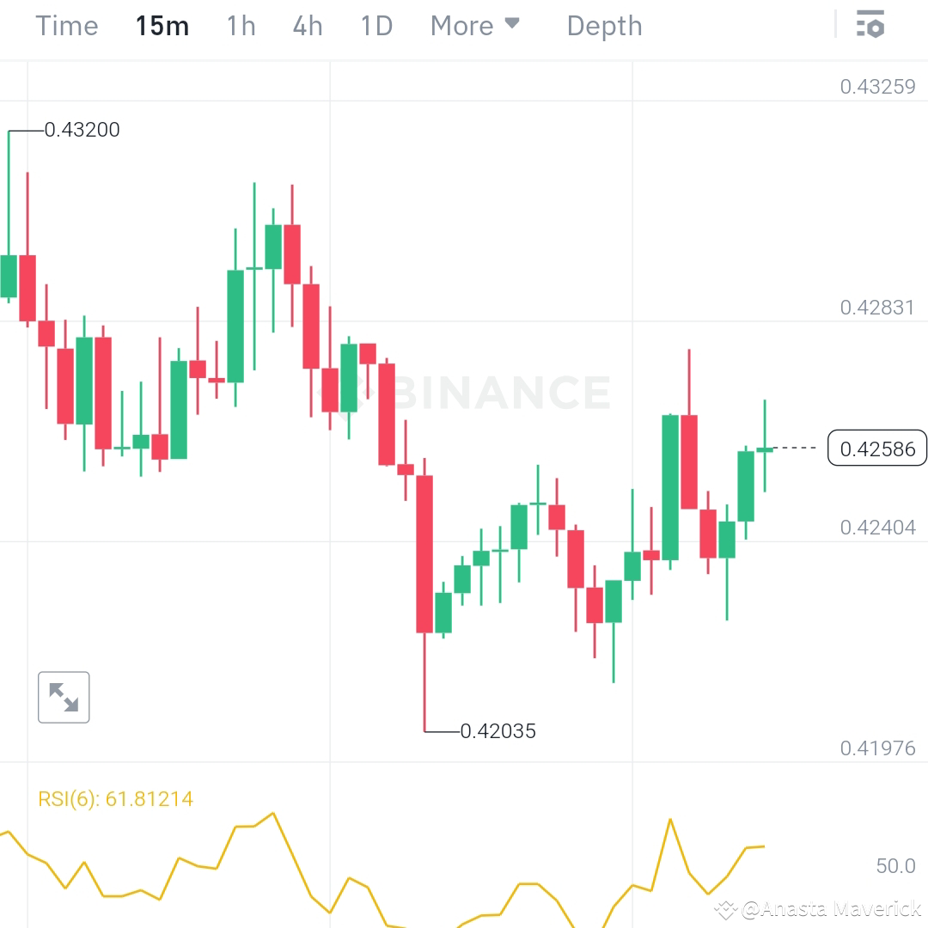This screenshot has height=928, width=928.
Task: Select the Time line chart view
Action: (66, 26)
